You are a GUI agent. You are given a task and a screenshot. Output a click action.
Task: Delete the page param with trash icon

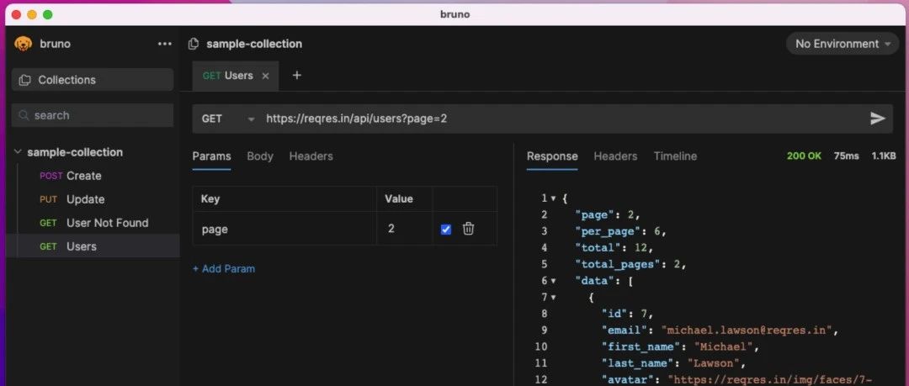tap(469, 229)
